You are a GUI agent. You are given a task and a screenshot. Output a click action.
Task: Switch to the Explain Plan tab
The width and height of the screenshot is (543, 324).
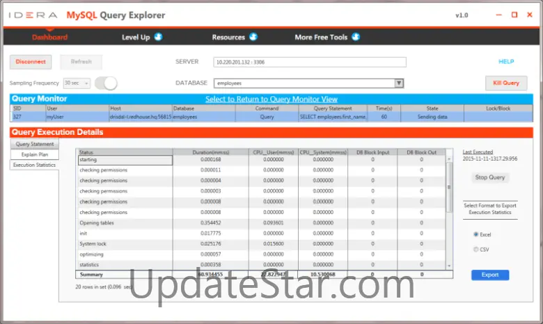[35, 154]
